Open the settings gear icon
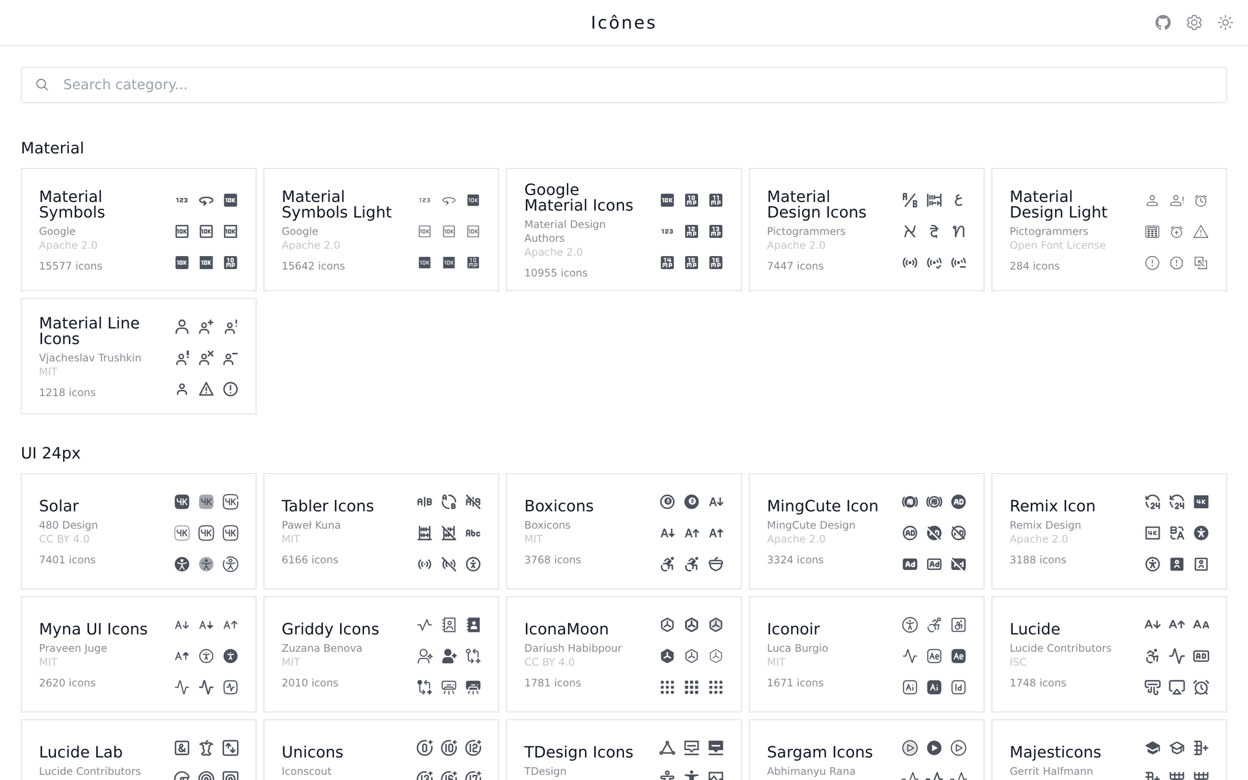 [1194, 23]
